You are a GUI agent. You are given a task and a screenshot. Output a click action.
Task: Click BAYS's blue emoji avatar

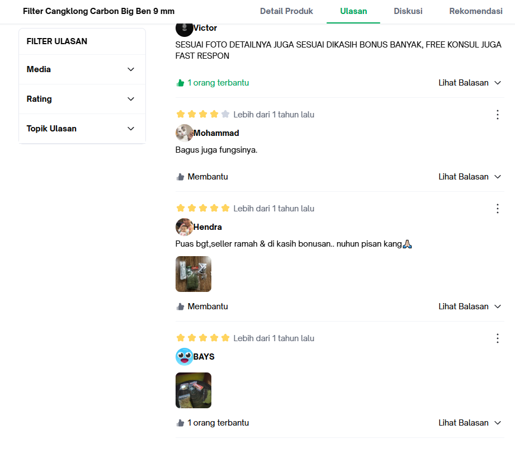tap(185, 357)
